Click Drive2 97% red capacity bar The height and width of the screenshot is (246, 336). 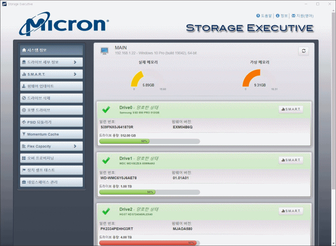coord(150,243)
